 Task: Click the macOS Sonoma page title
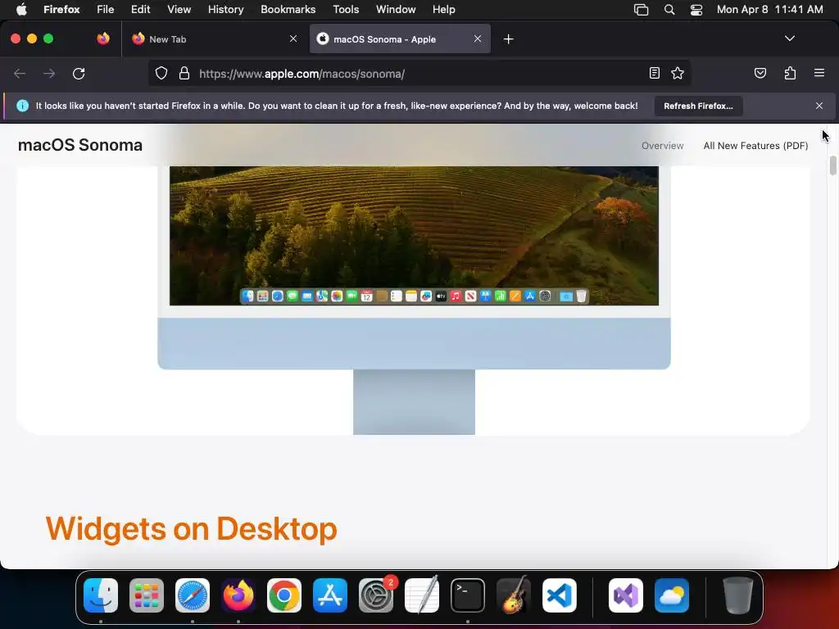[80, 145]
